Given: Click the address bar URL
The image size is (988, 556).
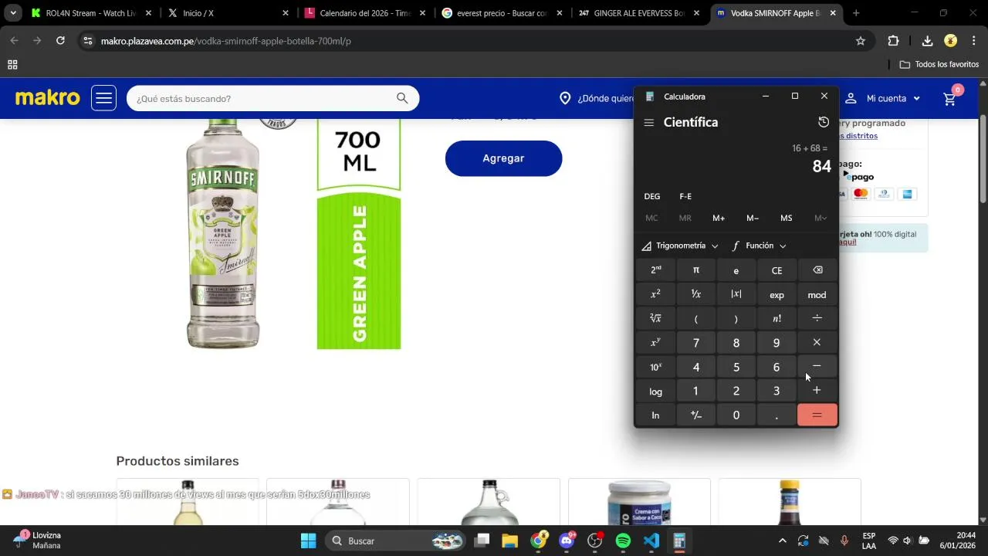Looking at the screenshot, I should (x=225, y=41).
